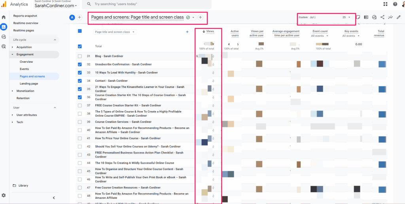405x204 pixels.
Task: Open the Advertising icon in left rail
Action: pos(4,47)
